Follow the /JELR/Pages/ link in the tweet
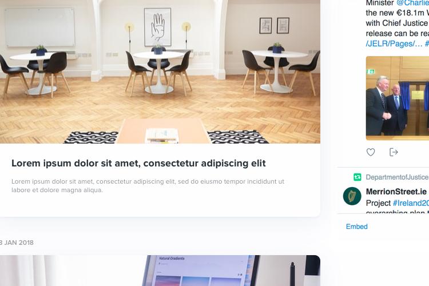 (x=394, y=44)
